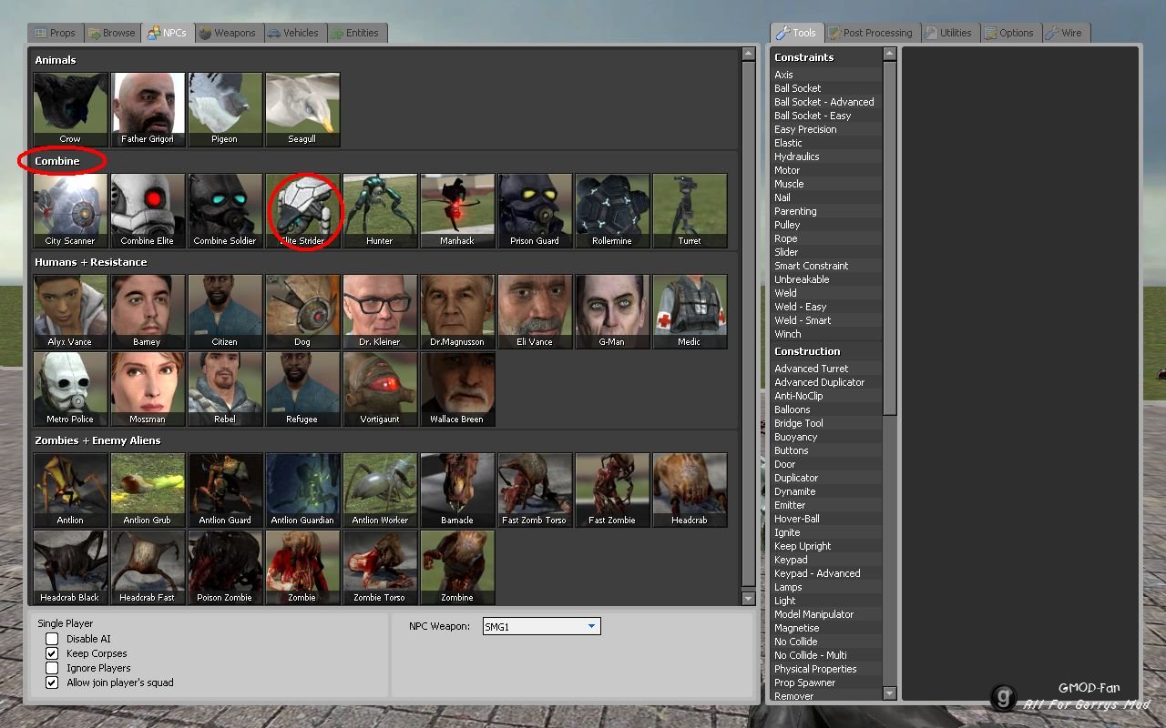Open the Browse tab
1166x728 pixels.
111,33
